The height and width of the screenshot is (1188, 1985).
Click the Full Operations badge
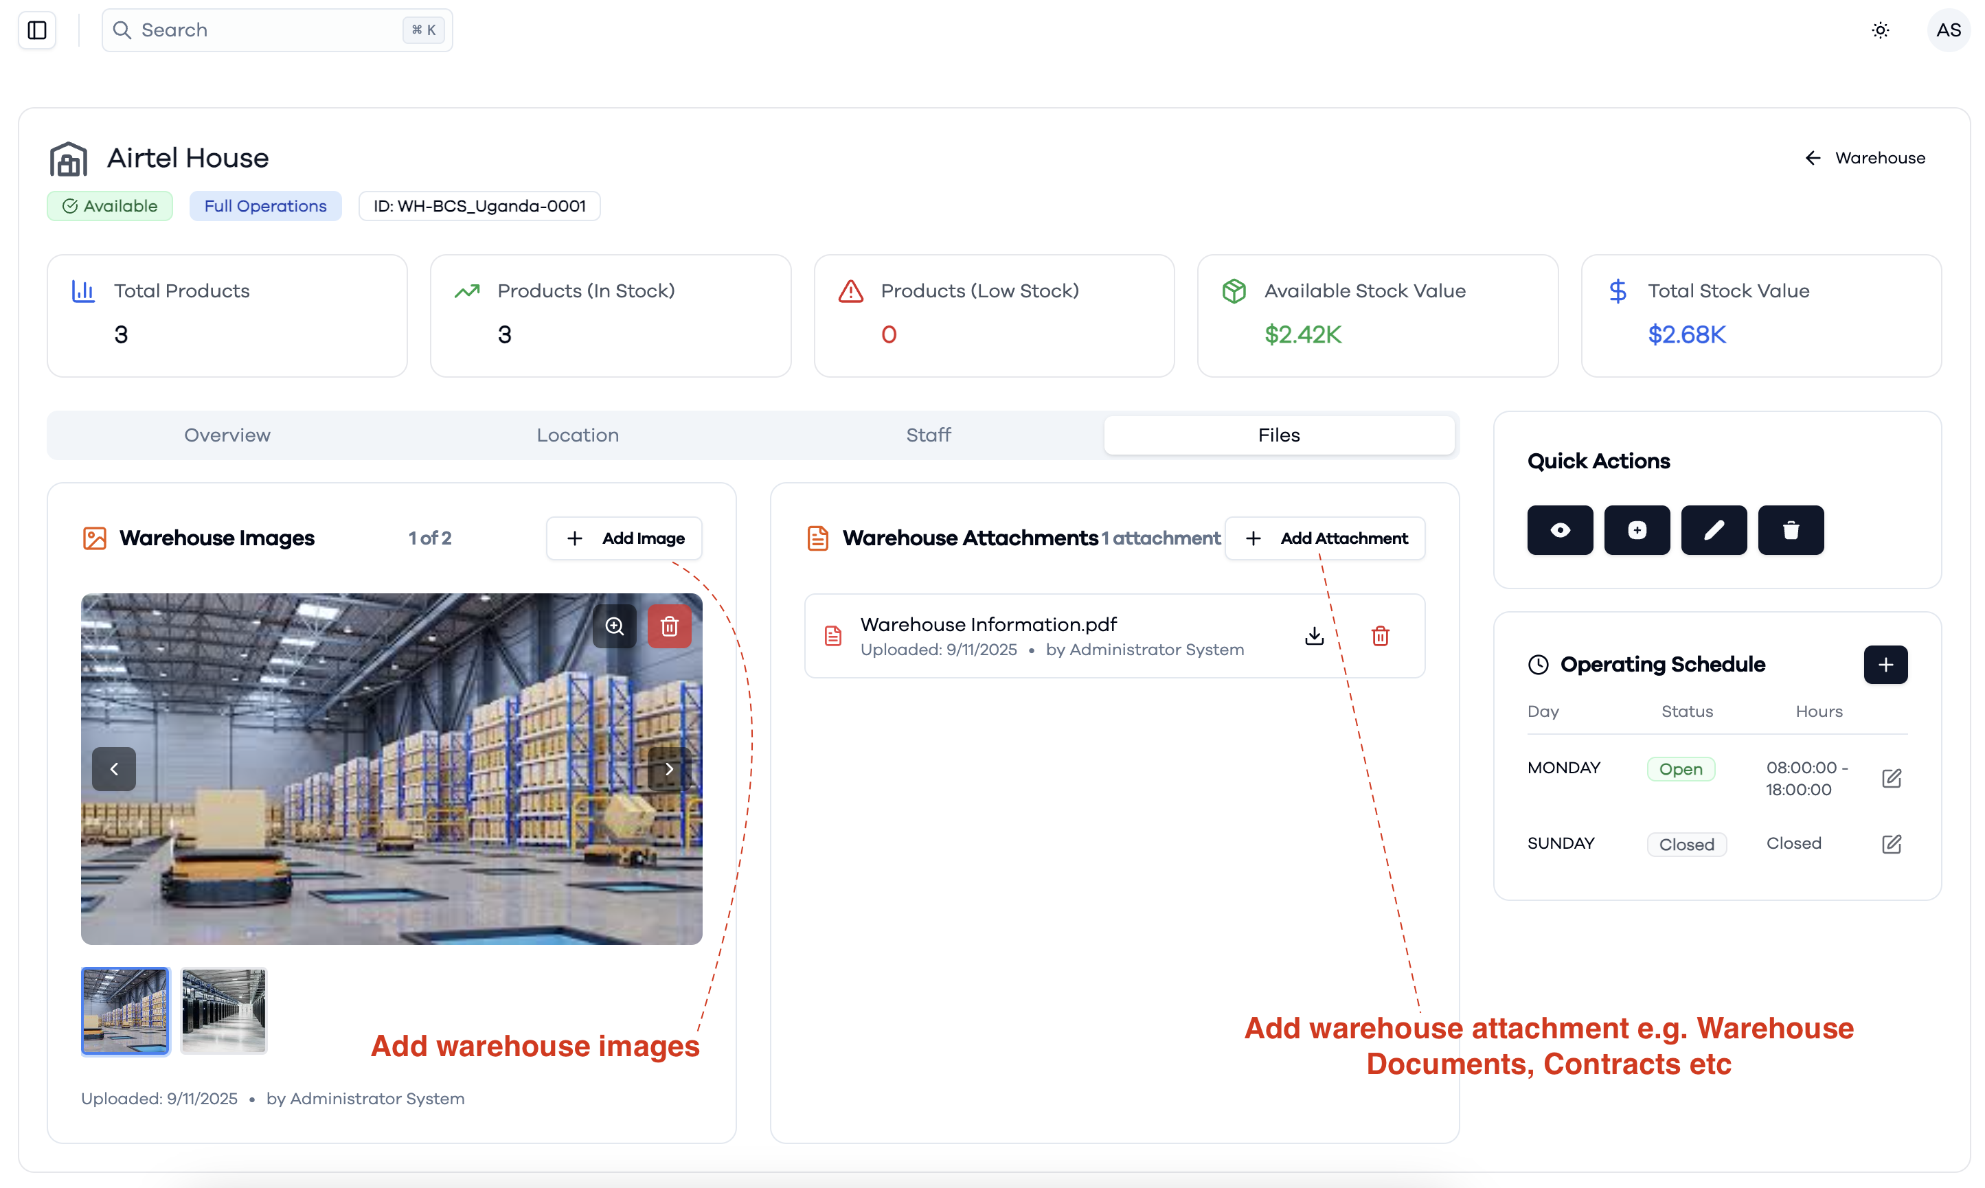pyautogui.click(x=265, y=206)
